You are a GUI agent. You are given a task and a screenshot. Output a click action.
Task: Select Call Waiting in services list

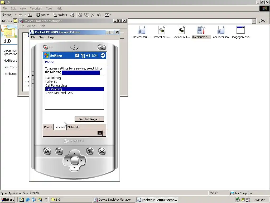(75, 89)
